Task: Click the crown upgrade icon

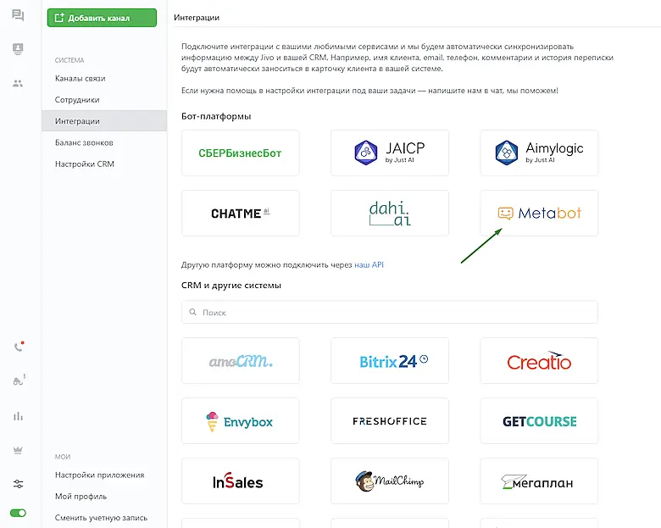Action: pyautogui.click(x=18, y=450)
